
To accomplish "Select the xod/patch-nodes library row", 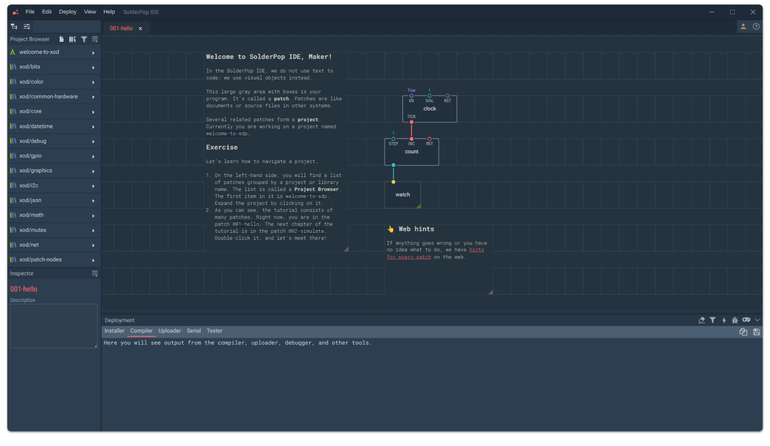I will [x=54, y=260].
